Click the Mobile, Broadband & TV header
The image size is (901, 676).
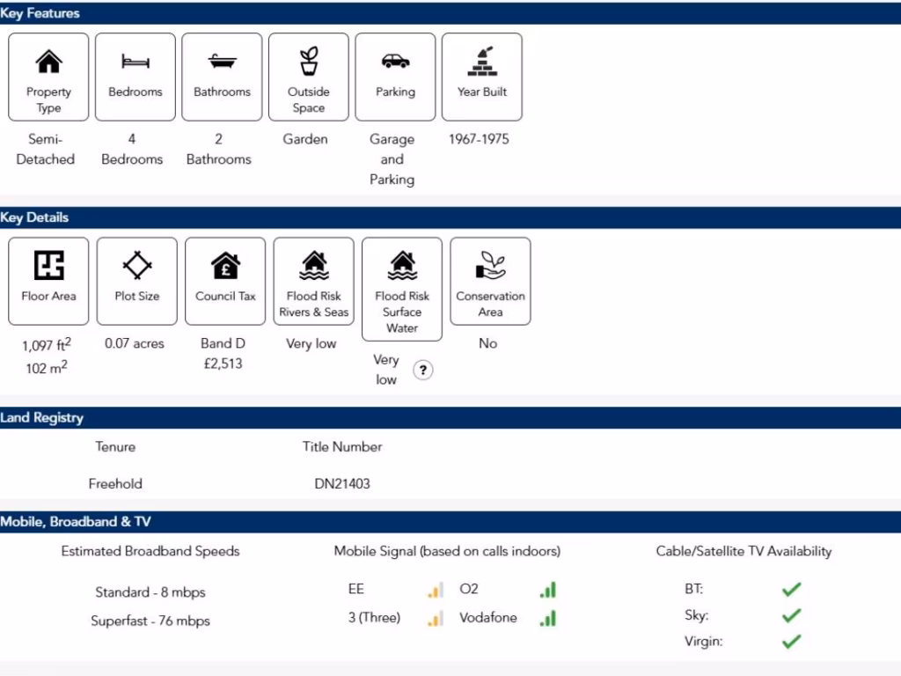[x=76, y=521]
